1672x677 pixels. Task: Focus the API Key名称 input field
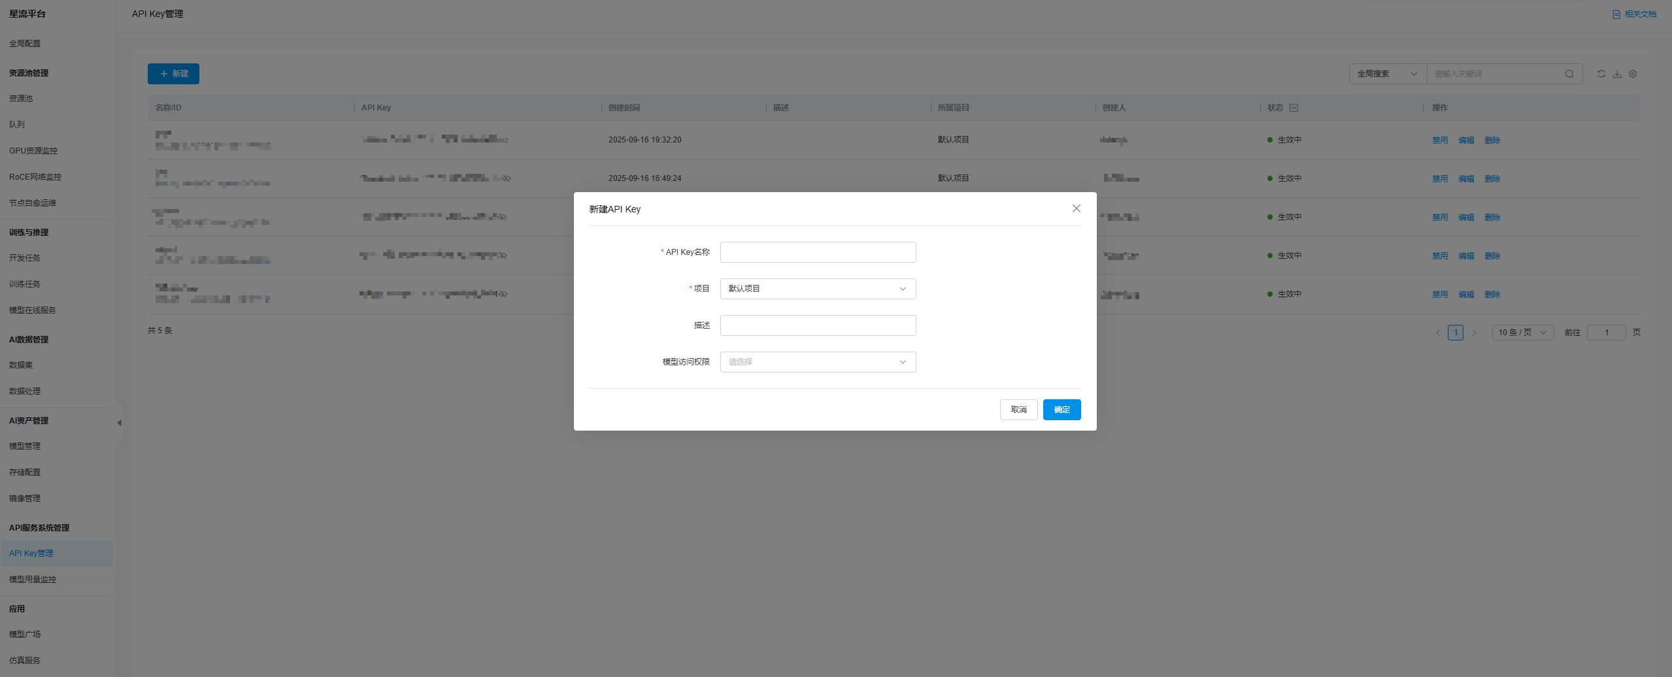click(x=818, y=252)
